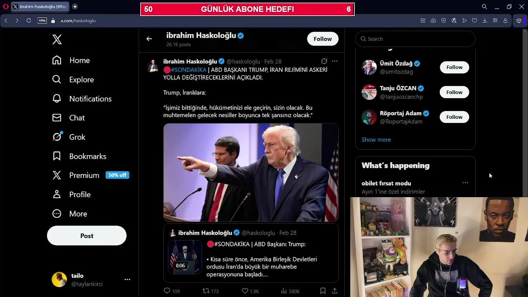Open the downloads icon
Viewport: 528px width, 297px height.
point(485,20)
